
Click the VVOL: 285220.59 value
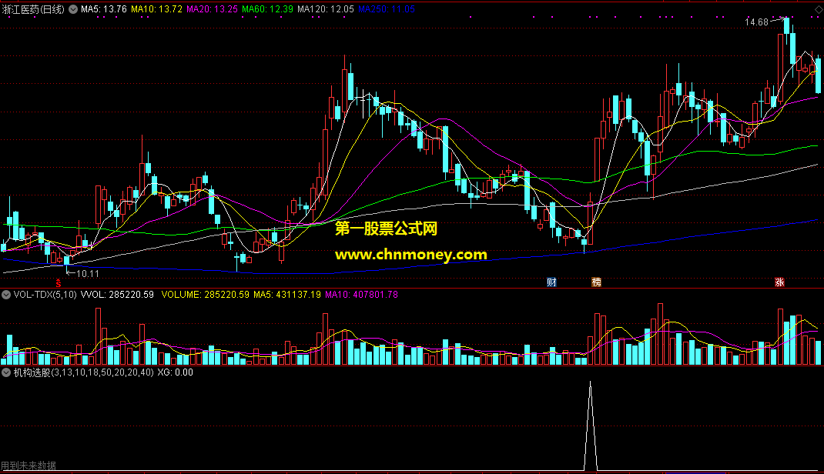pos(117,295)
